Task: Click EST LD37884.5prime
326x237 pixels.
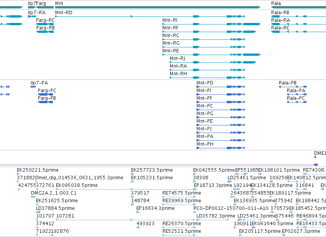Action: [x=55, y=208]
